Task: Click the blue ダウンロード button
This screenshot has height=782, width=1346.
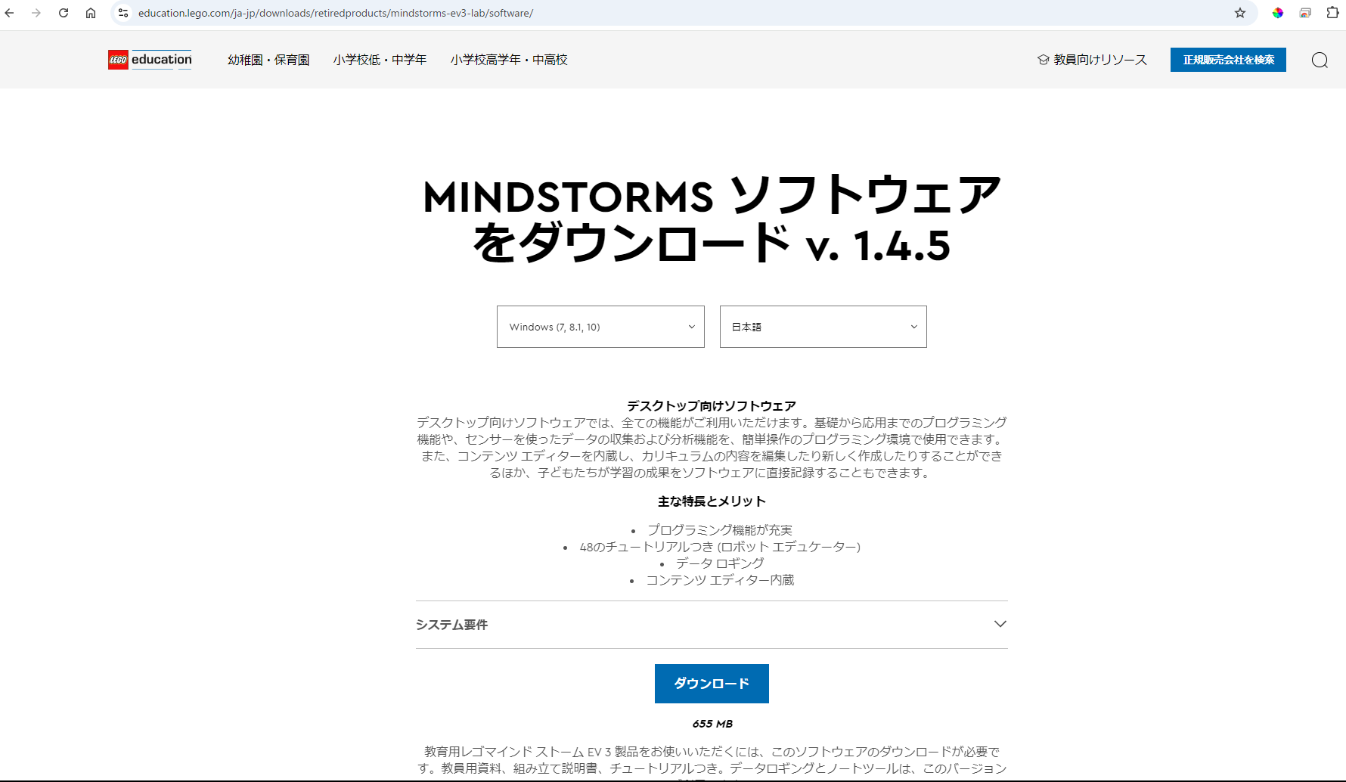Action: pos(712,684)
